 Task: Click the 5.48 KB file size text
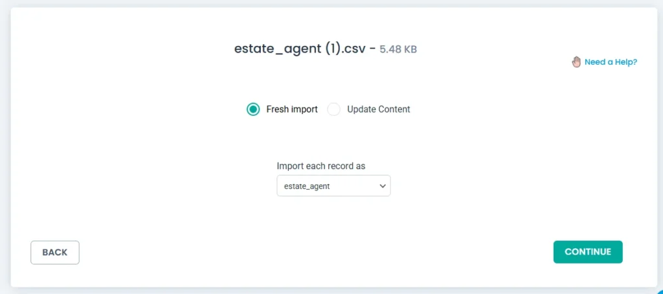pos(398,49)
